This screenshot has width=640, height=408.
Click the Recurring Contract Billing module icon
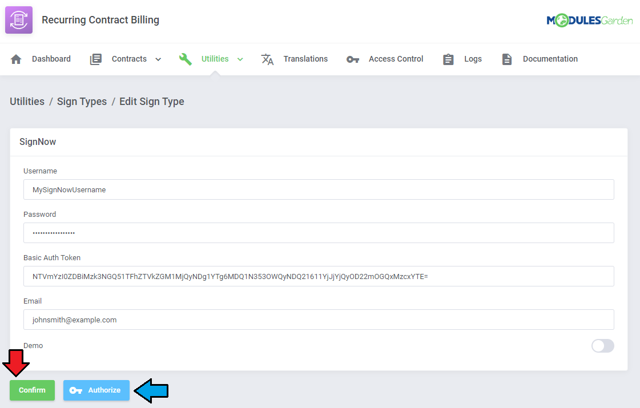tap(19, 19)
